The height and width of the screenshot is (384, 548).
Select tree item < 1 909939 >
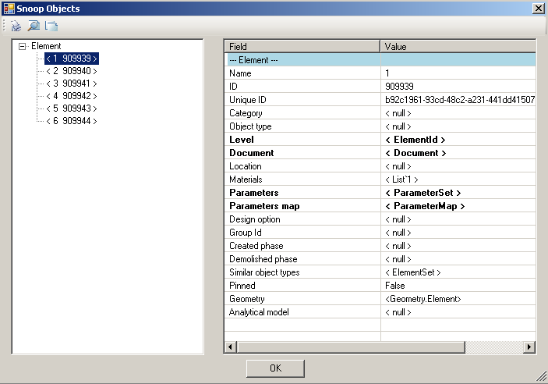[x=72, y=59]
